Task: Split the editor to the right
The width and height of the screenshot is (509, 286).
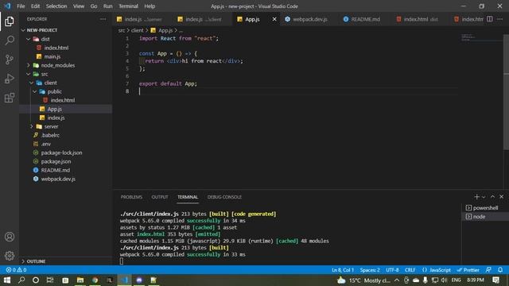Action: point(490,19)
